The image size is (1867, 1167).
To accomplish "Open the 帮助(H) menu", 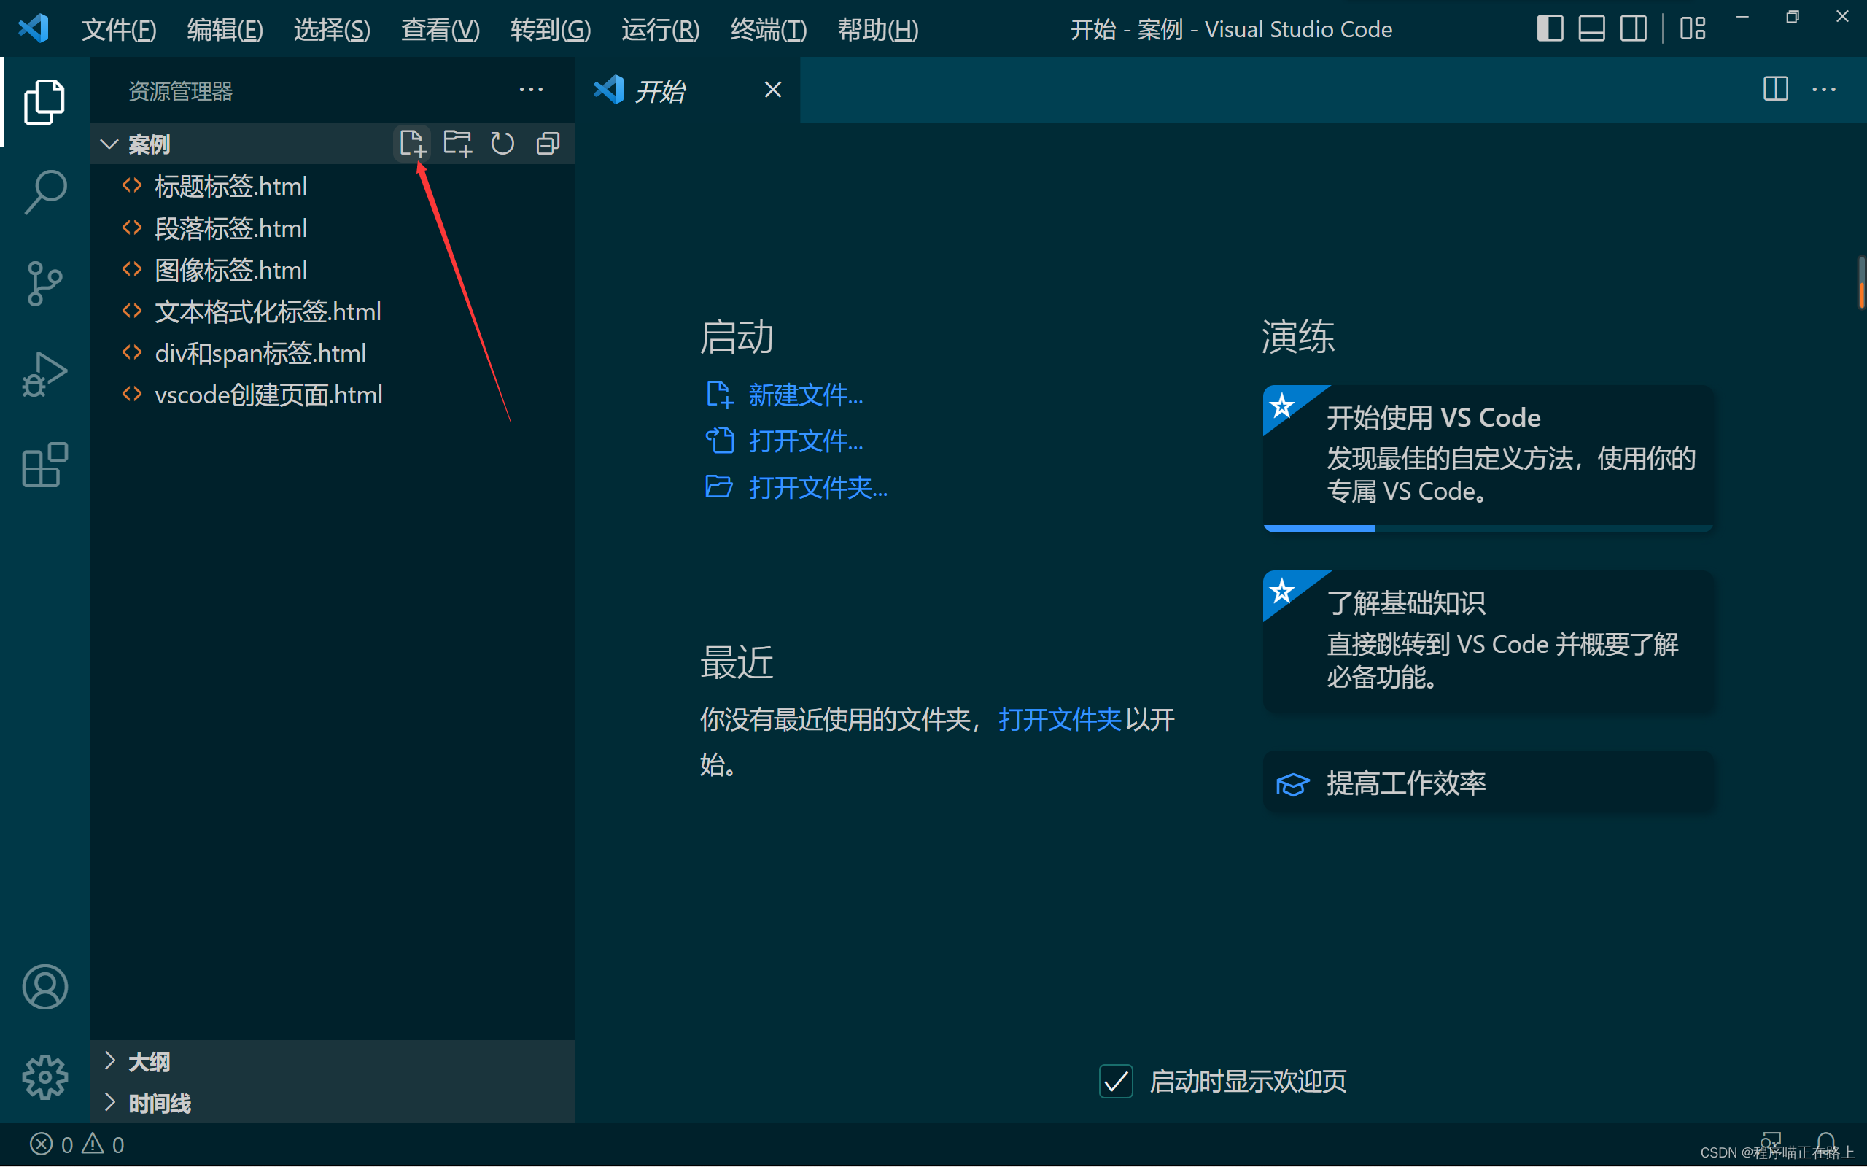I will coord(878,29).
